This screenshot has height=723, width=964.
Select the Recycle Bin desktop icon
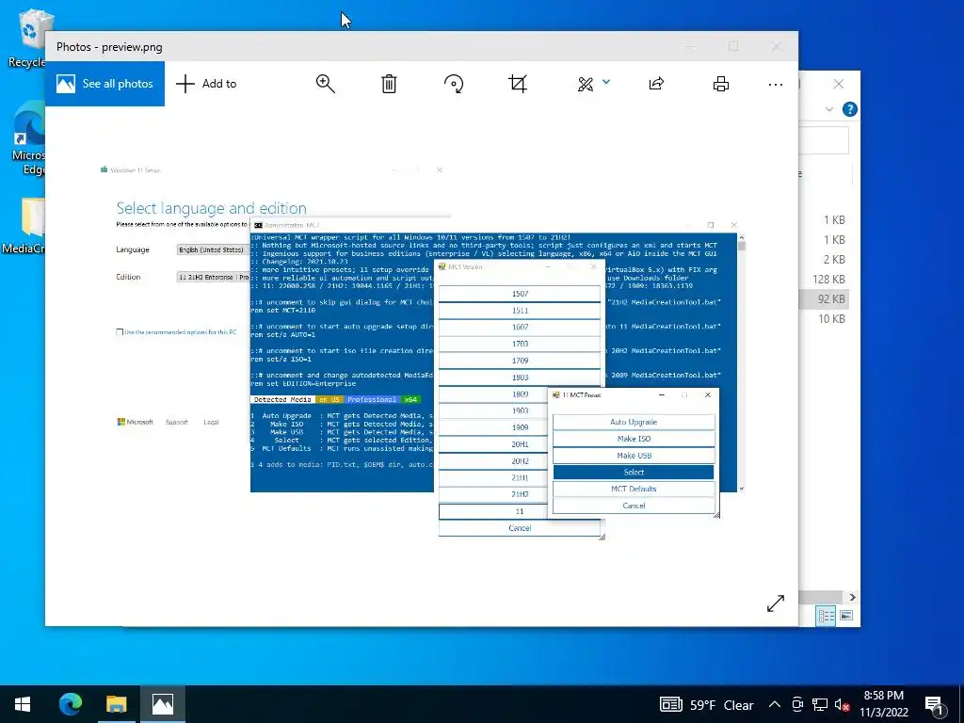pyautogui.click(x=27, y=38)
